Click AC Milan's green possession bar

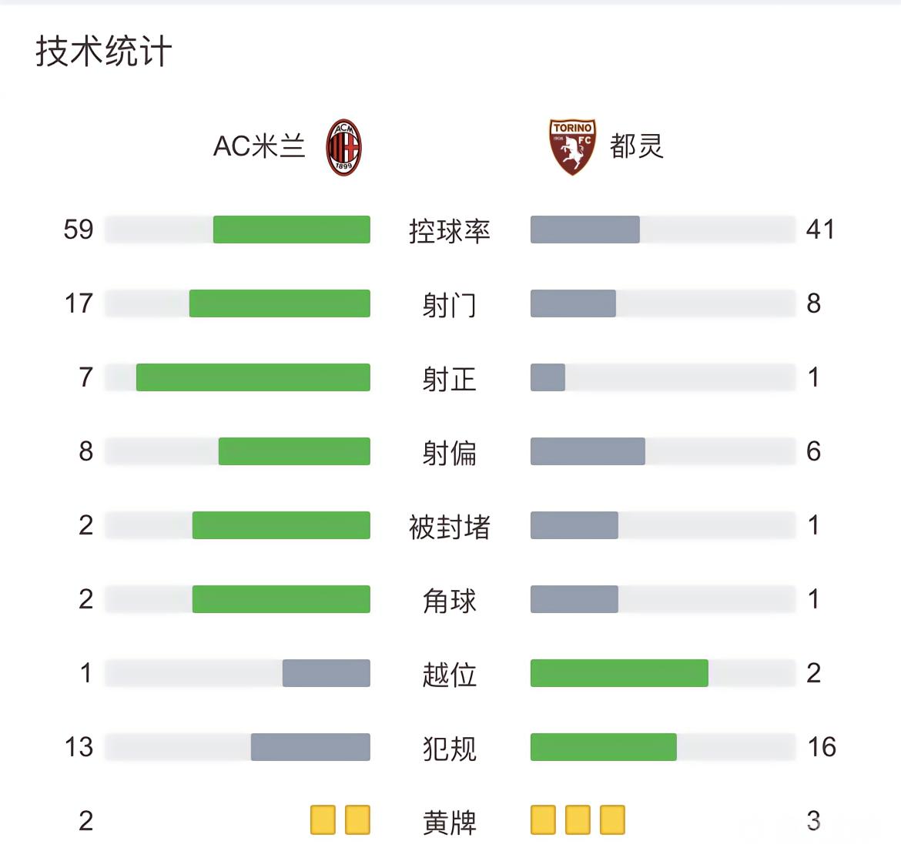click(x=291, y=230)
